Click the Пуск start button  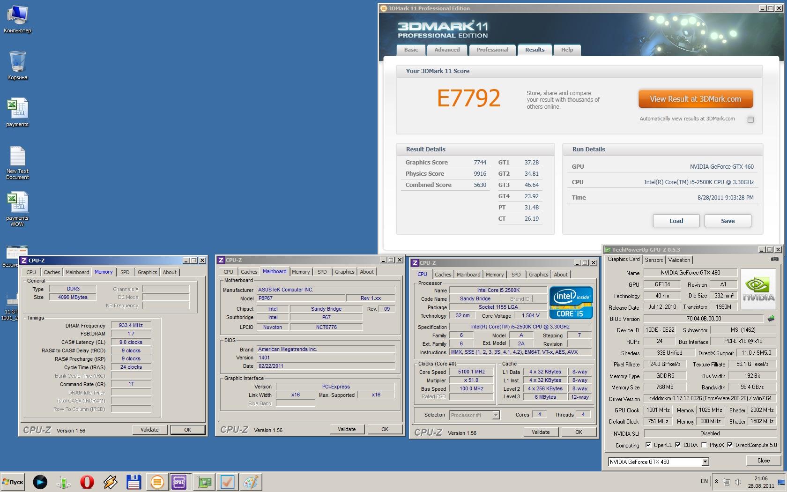13,482
